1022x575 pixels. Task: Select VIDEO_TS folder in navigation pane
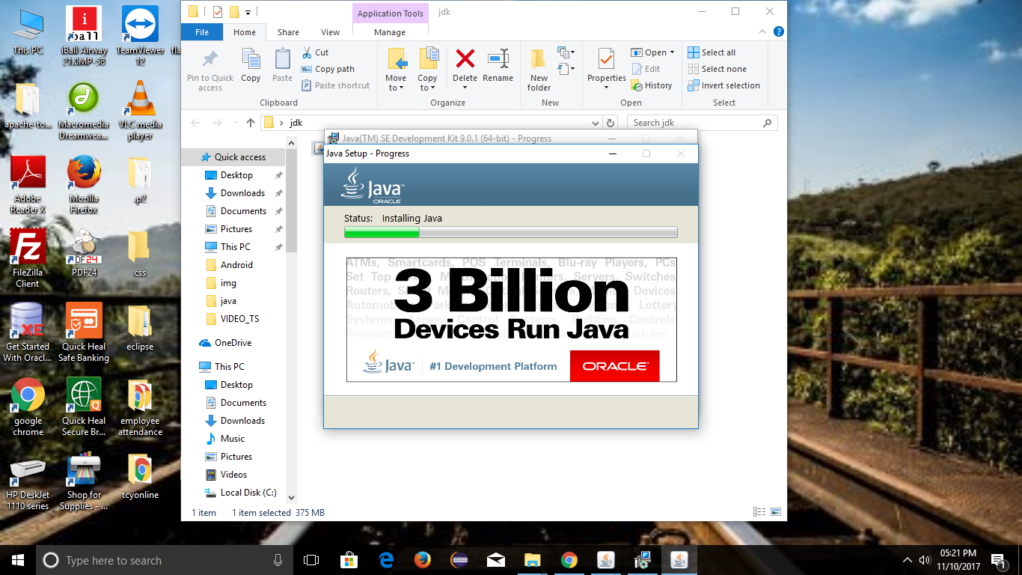pos(239,319)
